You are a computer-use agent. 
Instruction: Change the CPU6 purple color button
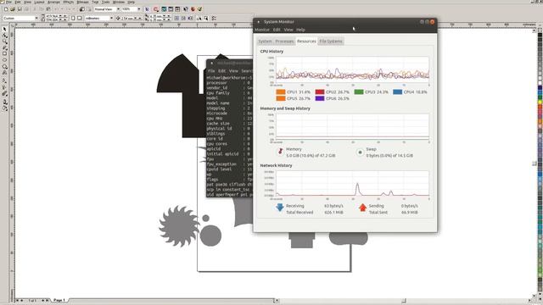coord(320,98)
